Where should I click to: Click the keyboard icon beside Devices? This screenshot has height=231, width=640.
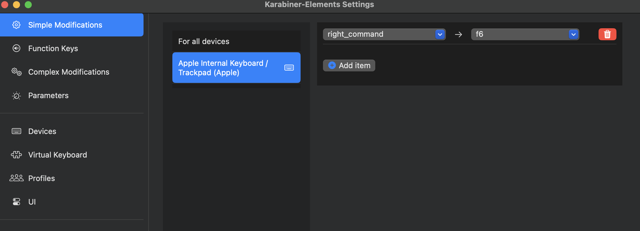click(x=16, y=131)
